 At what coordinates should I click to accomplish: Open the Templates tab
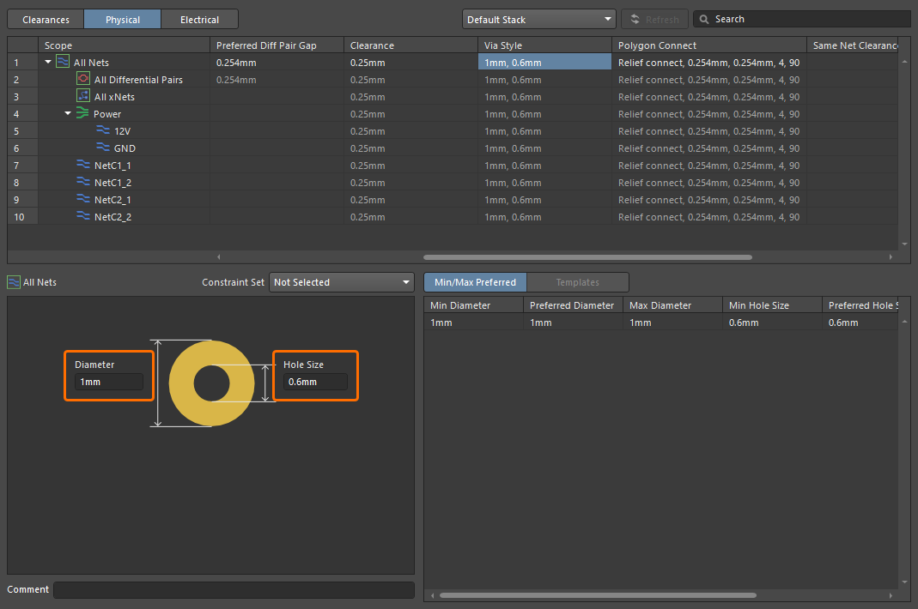pos(577,282)
